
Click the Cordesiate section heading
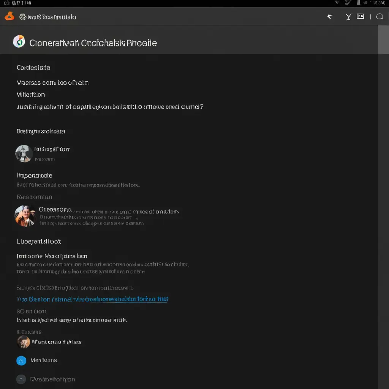tap(33, 68)
